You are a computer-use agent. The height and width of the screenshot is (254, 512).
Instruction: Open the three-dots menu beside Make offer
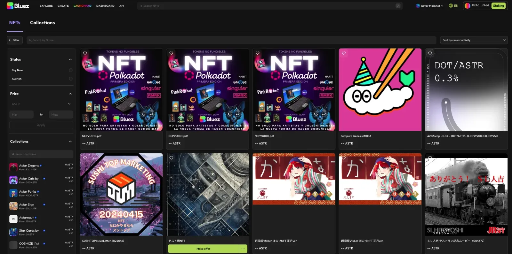(x=243, y=249)
